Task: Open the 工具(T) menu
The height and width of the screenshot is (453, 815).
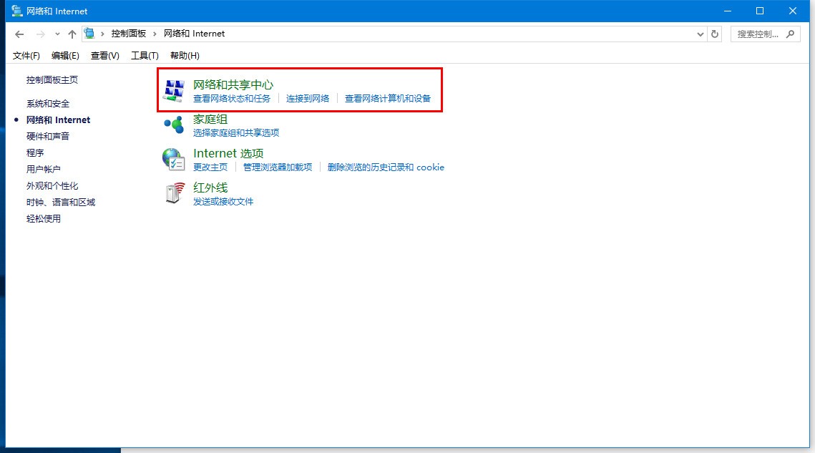Action: [145, 56]
